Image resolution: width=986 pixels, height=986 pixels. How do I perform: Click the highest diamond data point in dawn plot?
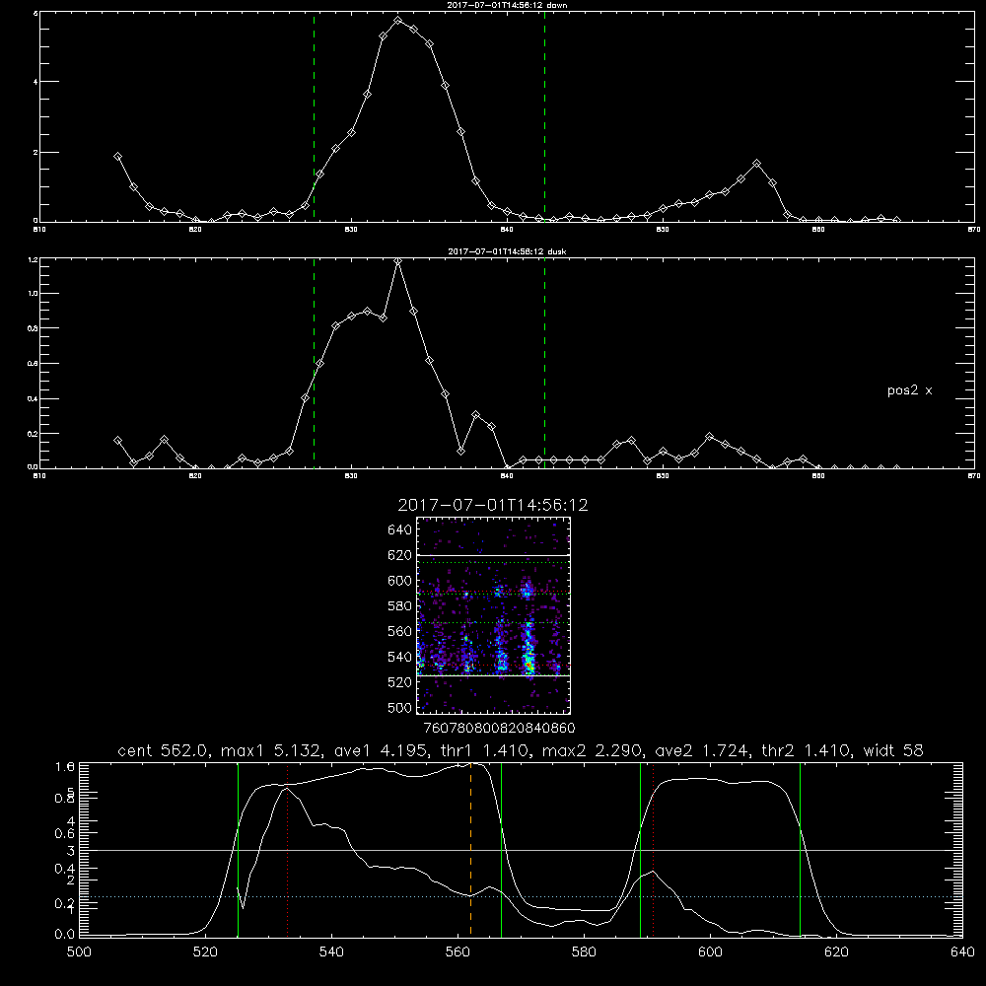click(397, 20)
